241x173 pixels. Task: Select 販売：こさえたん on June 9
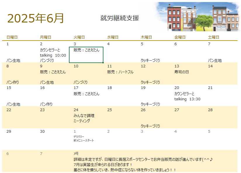click(x=53, y=72)
